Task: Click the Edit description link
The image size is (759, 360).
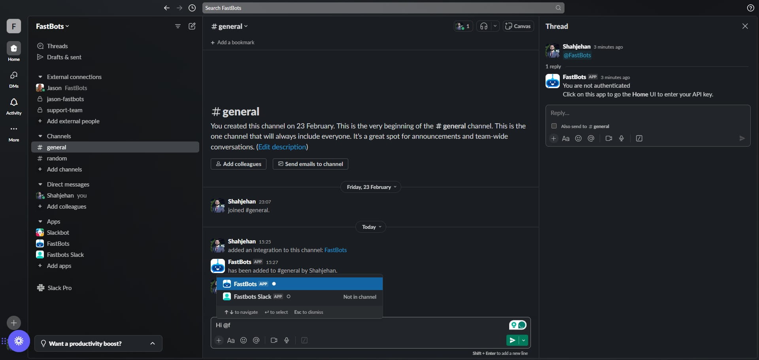Action: tap(282, 147)
